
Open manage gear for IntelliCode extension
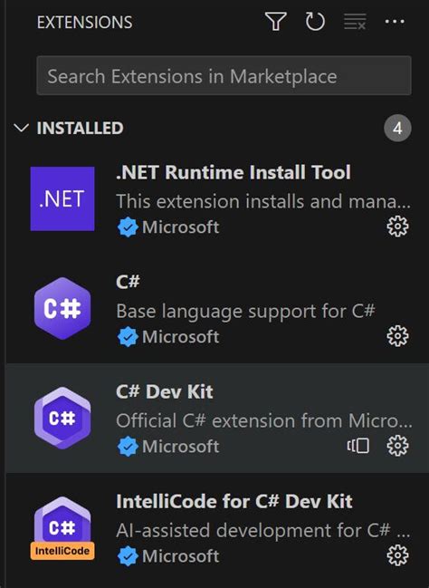click(397, 555)
